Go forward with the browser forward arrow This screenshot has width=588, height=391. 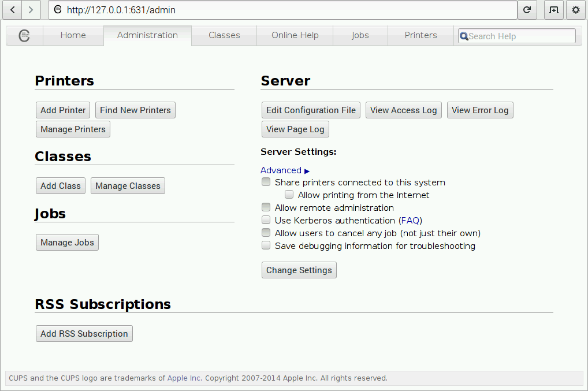point(31,10)
